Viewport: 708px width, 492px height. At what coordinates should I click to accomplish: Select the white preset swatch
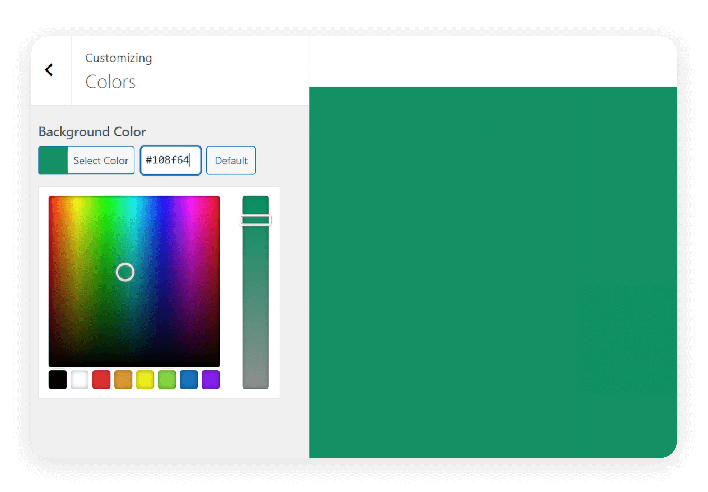point(80,379)
